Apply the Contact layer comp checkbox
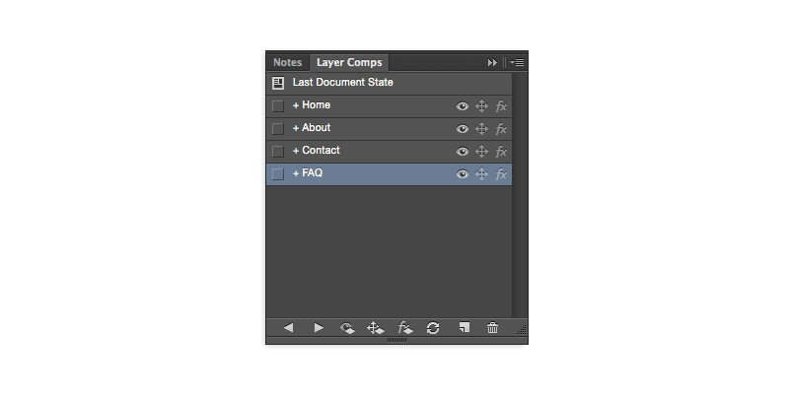The image size is (789, 398). [x=278, y=151]
